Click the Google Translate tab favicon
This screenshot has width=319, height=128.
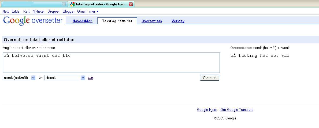tap(72, 4)
